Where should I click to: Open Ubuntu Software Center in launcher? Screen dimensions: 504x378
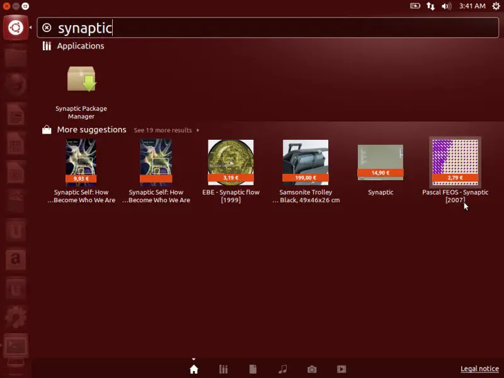coord(15,200)
